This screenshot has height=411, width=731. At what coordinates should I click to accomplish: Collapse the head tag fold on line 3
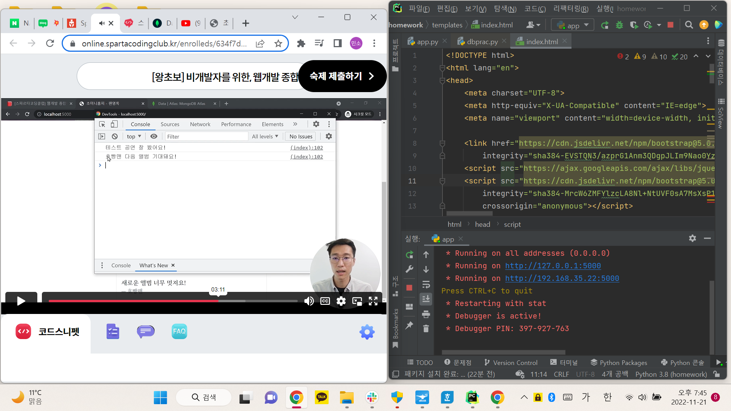[x=442, y=81]
